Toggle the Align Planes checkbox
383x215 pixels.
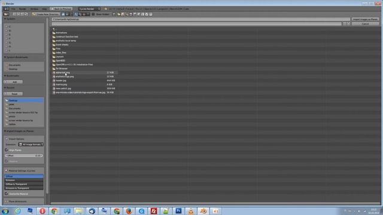[x=7, y=150]
